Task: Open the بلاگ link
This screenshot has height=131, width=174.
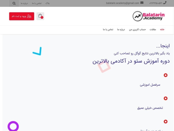Action: click(x=48, y=3)
